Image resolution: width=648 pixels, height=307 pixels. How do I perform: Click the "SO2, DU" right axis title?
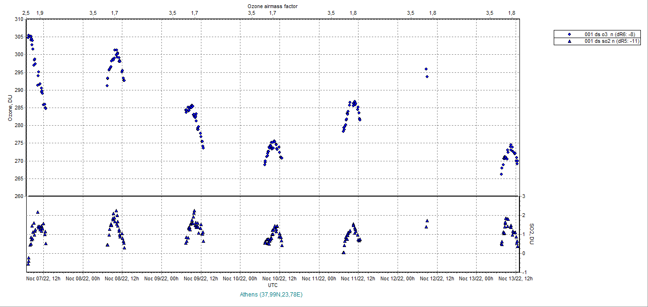(x=533, y=233)
